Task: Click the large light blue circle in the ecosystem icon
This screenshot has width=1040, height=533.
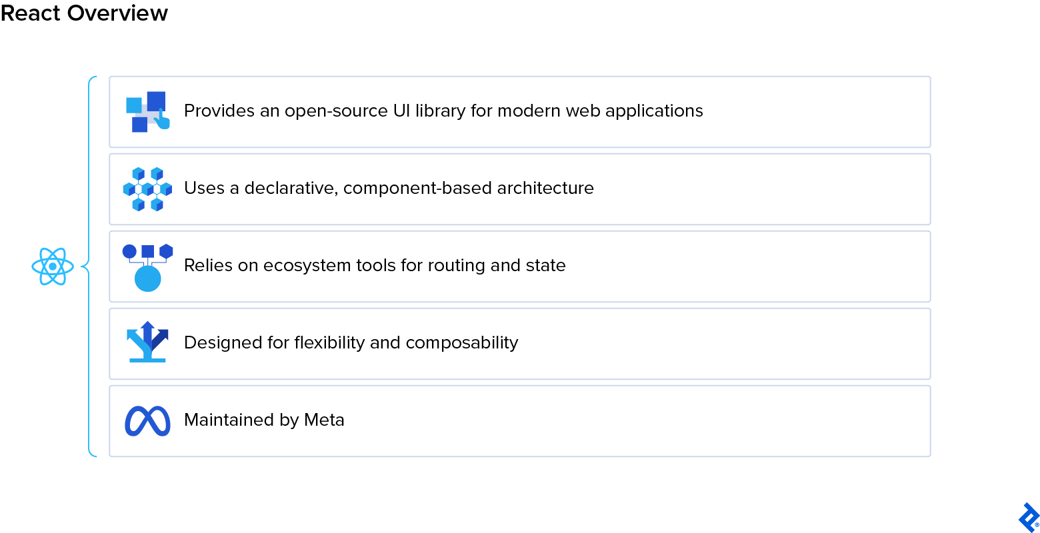Action: [148, 278]
